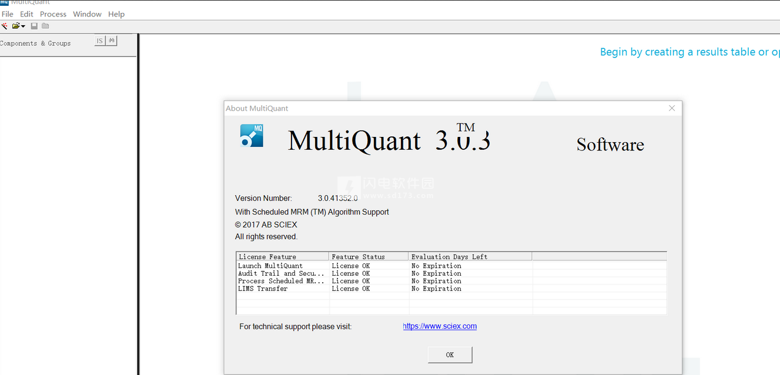The height and width of the screenshot is (375, 780).
Task: Click the About MultiQuant dialog title
Action: [x=257, y=108]
